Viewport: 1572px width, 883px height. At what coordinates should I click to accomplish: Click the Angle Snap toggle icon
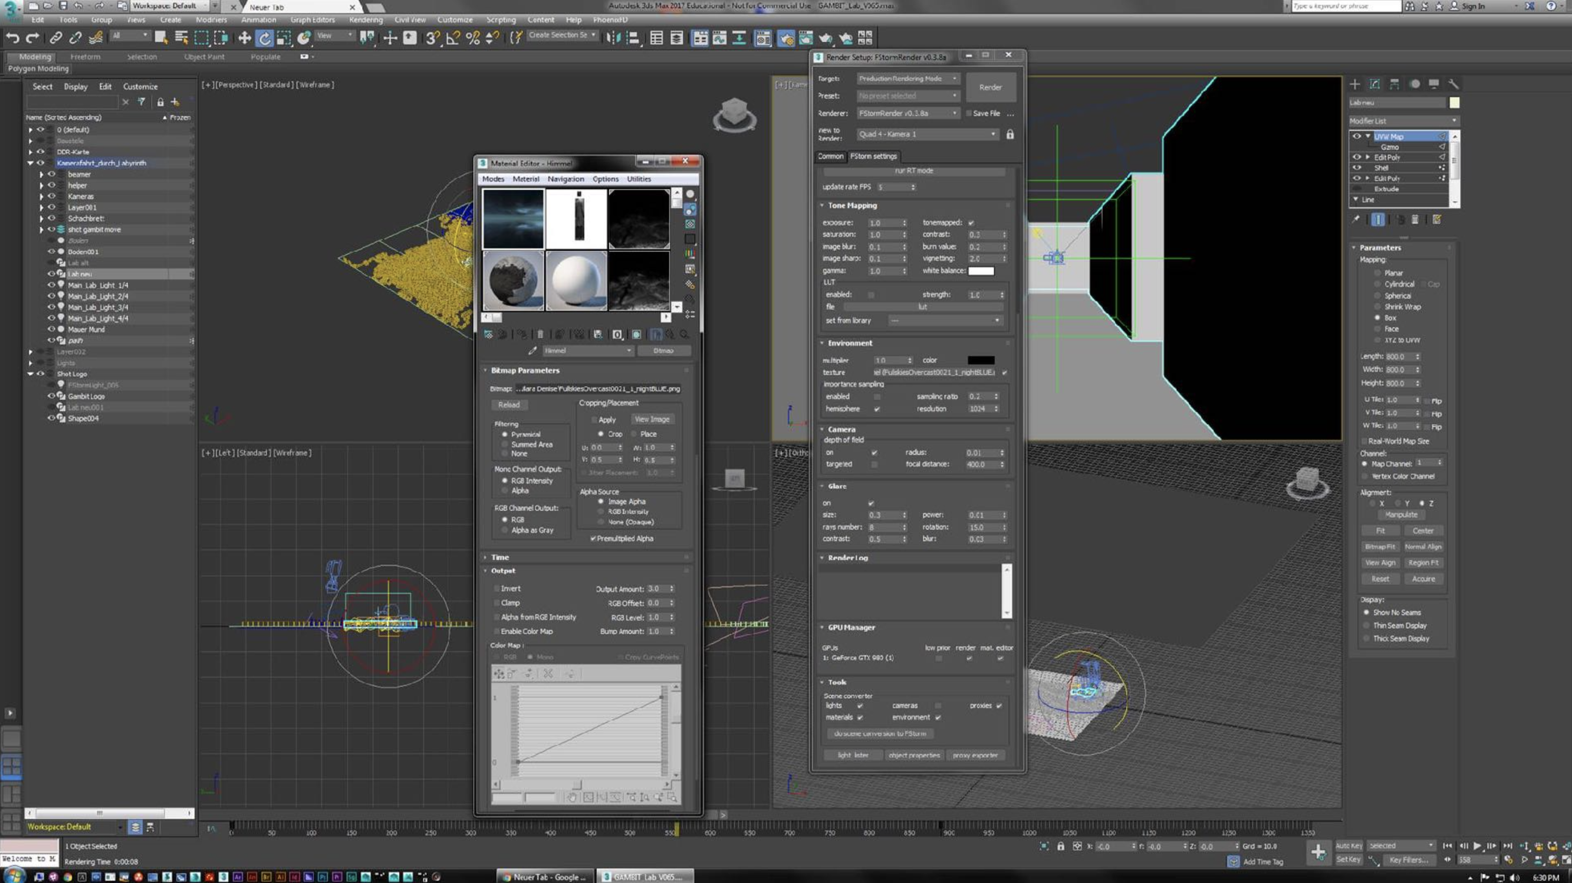click(452, 39)
